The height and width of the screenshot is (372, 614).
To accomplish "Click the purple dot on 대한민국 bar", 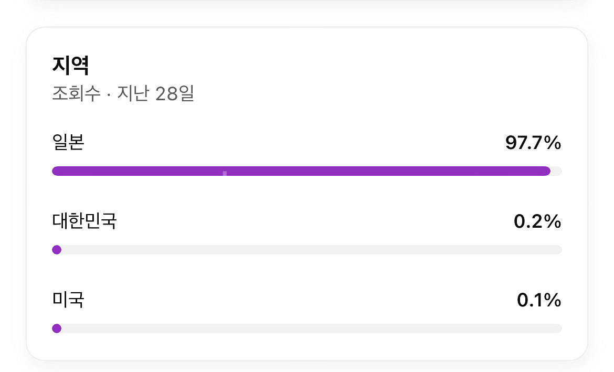I will [57, 250].
